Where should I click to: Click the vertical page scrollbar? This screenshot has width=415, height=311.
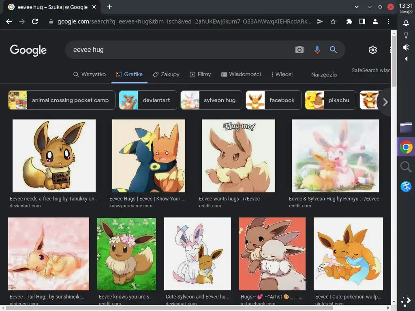coord(394,62)
